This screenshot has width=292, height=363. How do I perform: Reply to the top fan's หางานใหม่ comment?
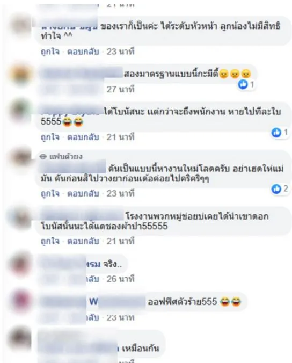[83, 193]
